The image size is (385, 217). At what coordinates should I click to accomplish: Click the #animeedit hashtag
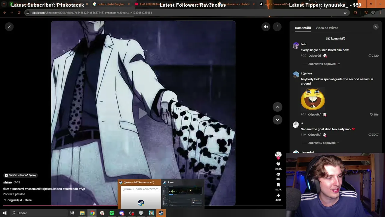point(70,189)
